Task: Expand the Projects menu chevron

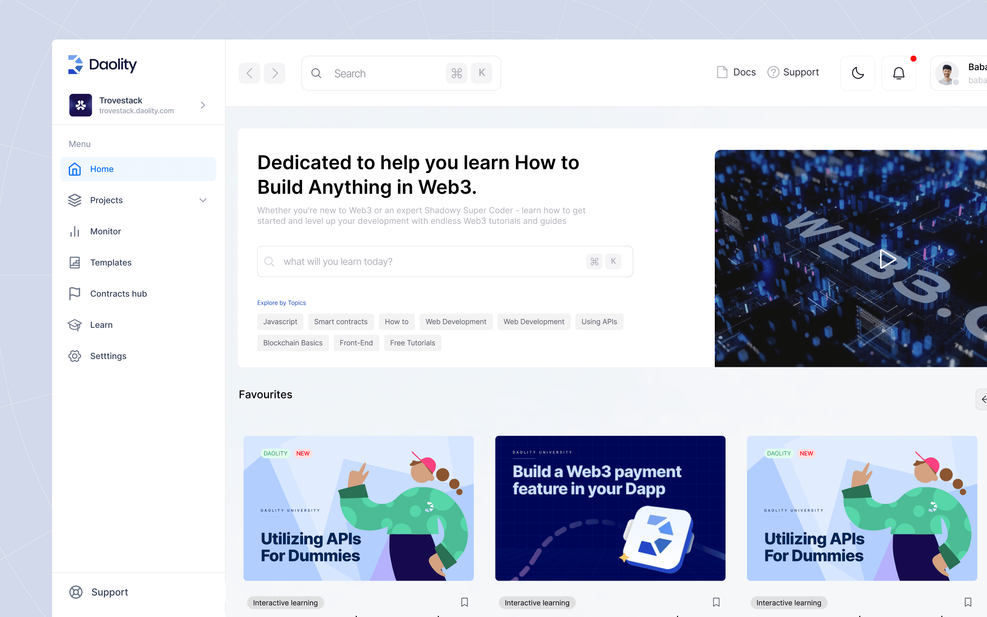Action: (203, 200)
